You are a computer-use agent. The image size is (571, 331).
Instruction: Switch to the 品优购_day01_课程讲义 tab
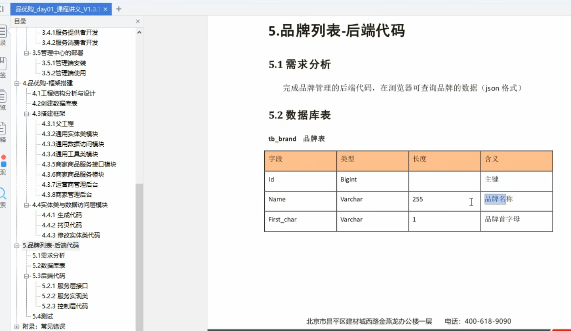click(58, 9)
